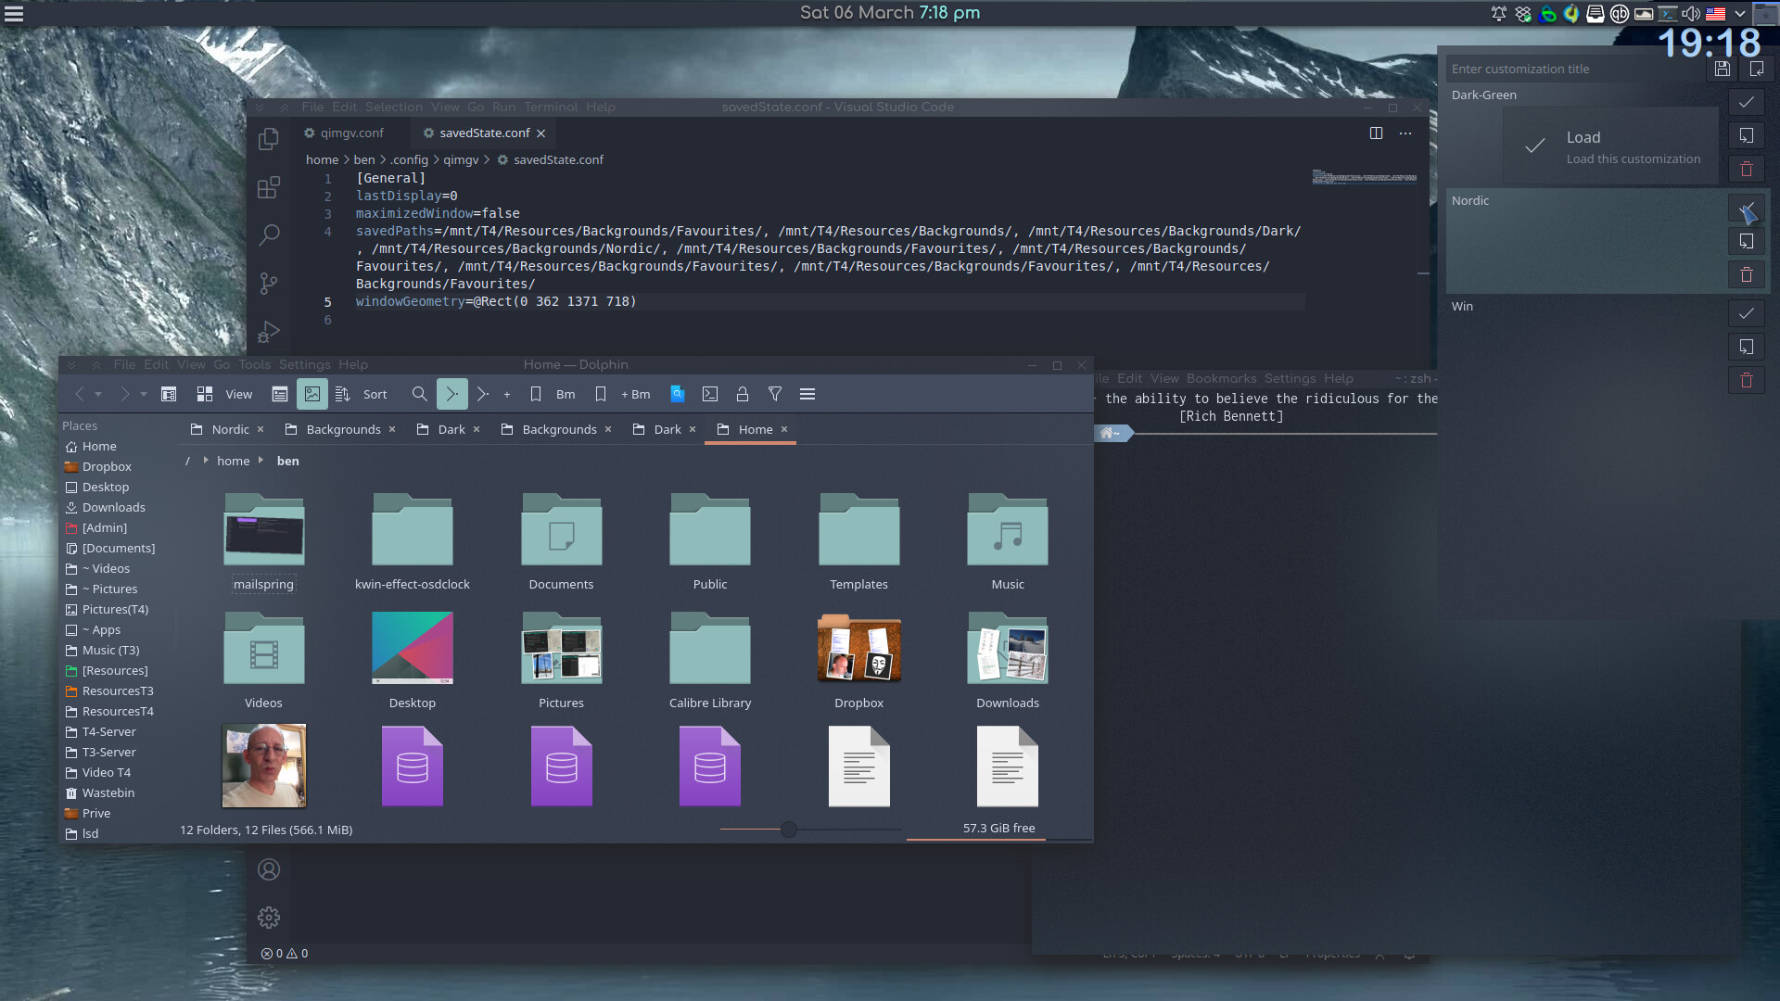
Task: Click the save customization floppy icon
Action: [1722, 69]
